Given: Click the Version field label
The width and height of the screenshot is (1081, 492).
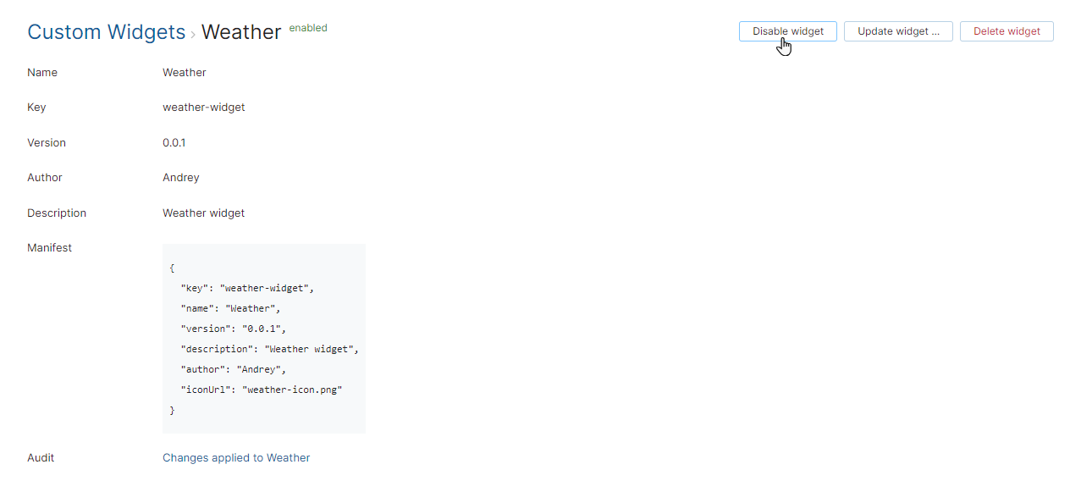Looking at the screenshot, I should [x=47, y=142].
